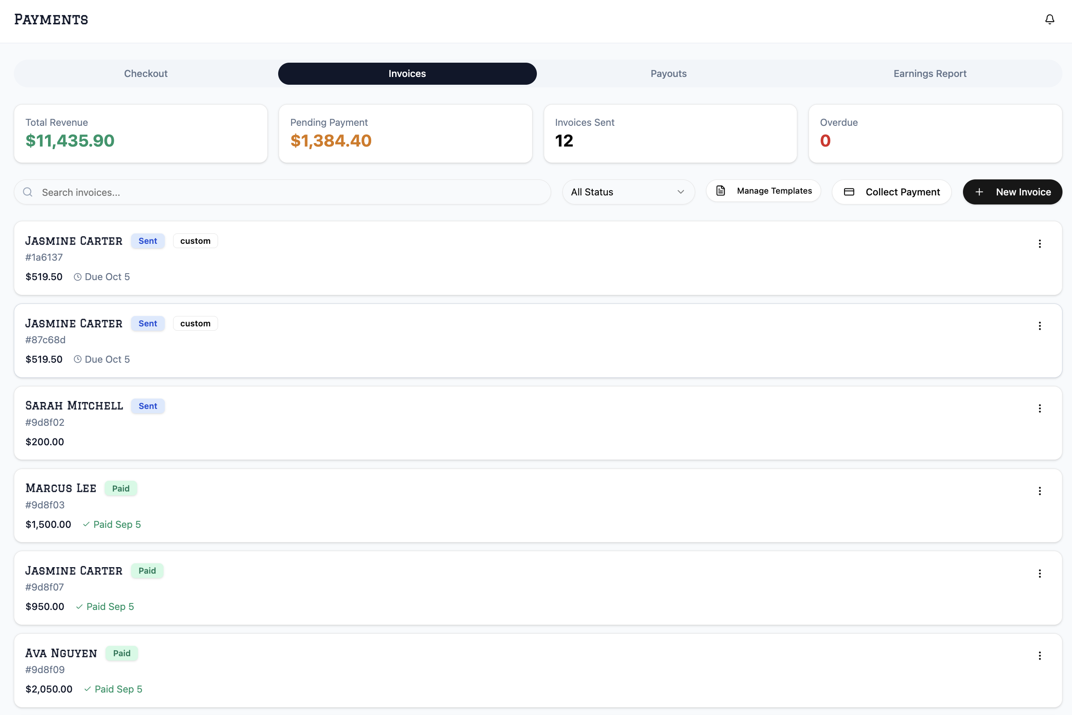Viewport: 1072px width, 715px height.
Task: Click the search magnifier icon
Action: pyautogui.click(x=28, y=192)
